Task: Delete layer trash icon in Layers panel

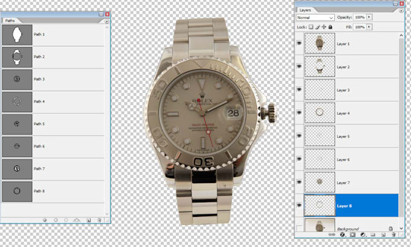Action: tap(393, 235)
